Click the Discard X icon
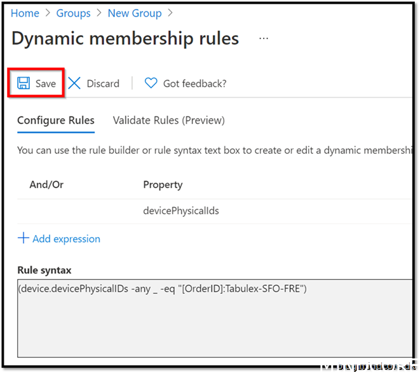Viewport: 420px width, 373px height. pos(75,83)
